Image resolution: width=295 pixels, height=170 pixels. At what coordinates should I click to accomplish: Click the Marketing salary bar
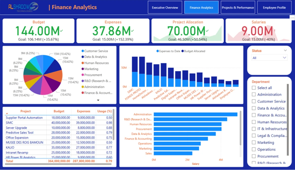coord(176,149)
